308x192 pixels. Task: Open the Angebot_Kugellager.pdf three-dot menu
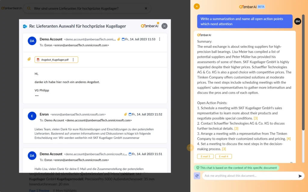pos(73,60)
